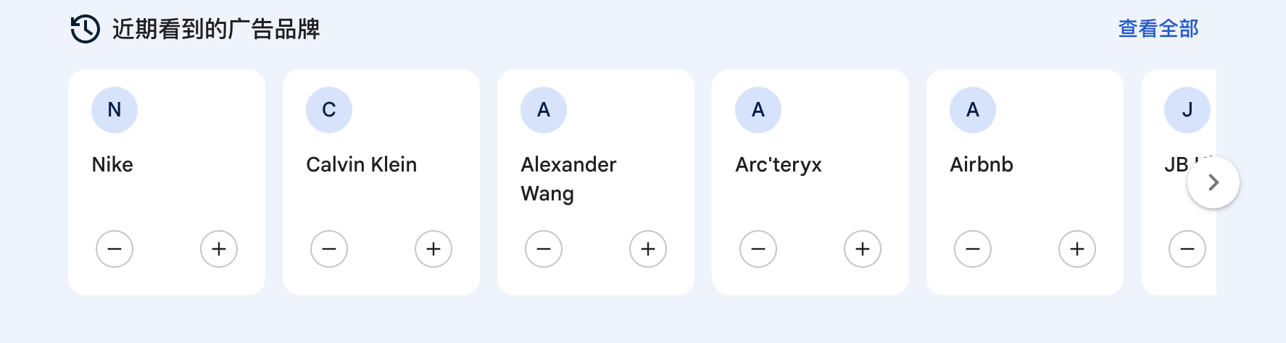1286x343 pixels.
Task: Click the "J" avatar on last card
Action: (1187, 110)
